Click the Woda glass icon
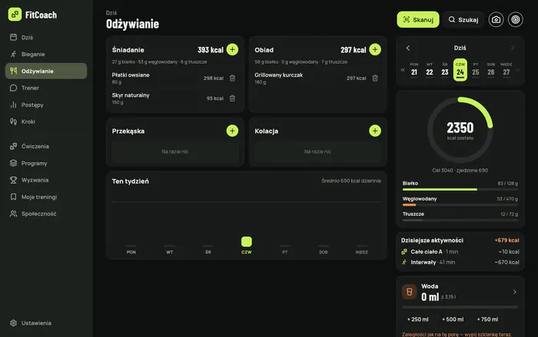Screen dimensions: 538x337 point(410,292)
